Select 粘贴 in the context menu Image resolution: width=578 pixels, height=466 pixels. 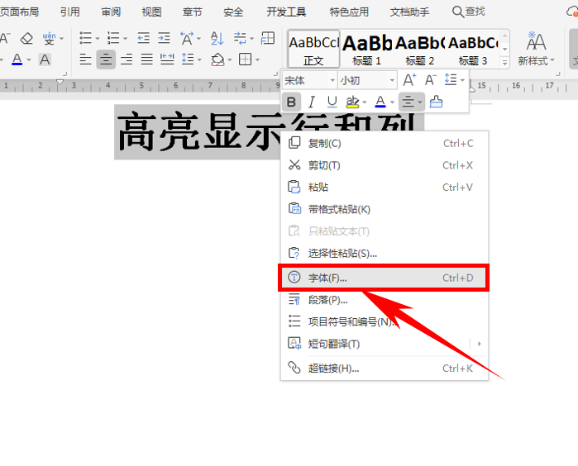pyautogui.click(x=385, y=187)
